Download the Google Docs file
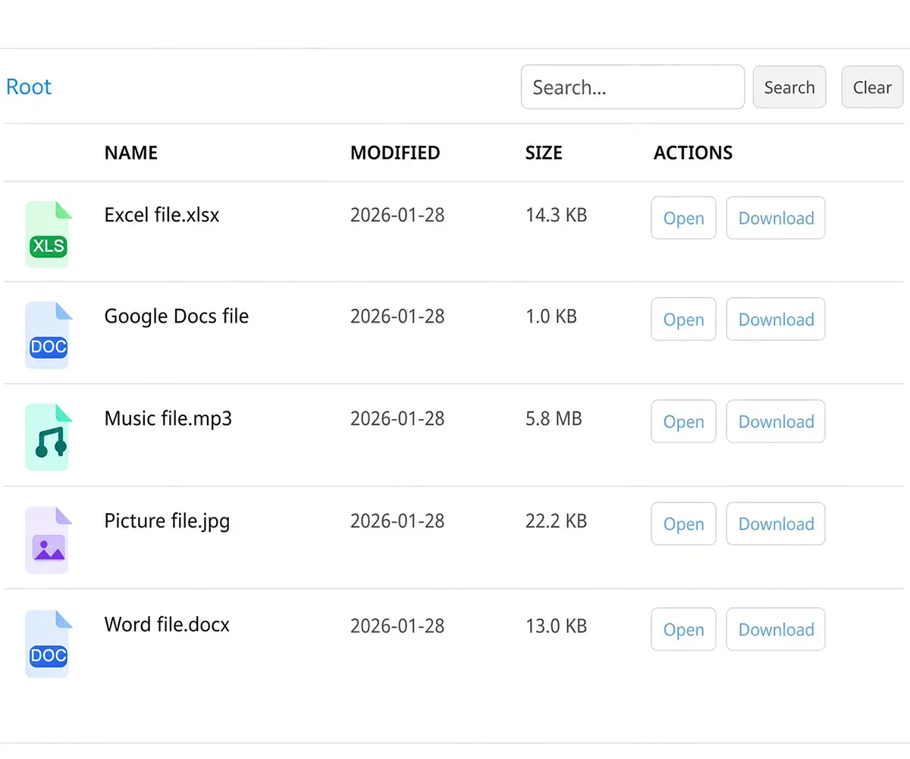The height and width of the screenshot is (759, 910). [776, 320]
